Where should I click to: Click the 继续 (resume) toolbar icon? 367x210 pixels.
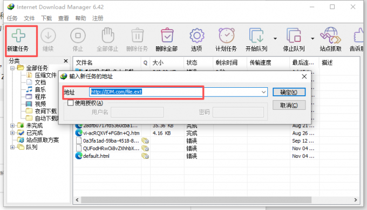point(48,36)
